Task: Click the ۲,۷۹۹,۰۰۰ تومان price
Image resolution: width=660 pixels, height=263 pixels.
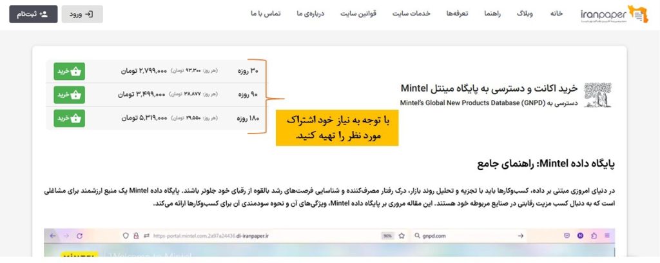Action: [x=144, y=71]
